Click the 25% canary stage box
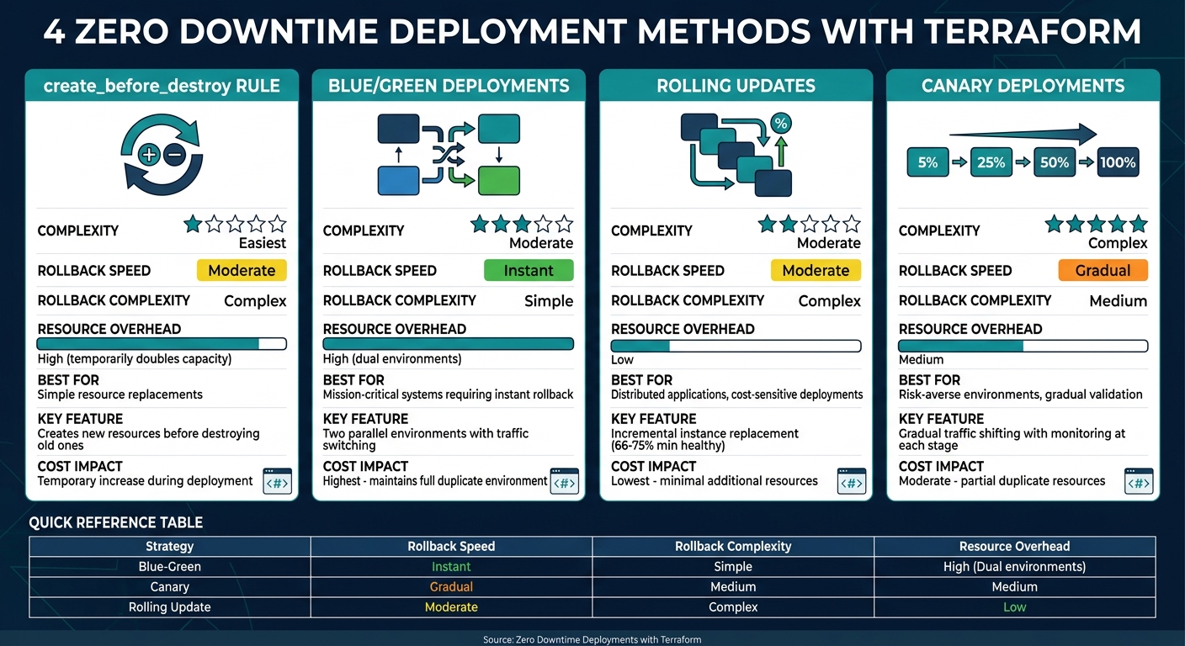 [991, 162]
